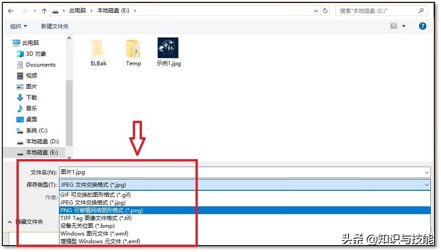441x252 pixels.
Task: Go up one folder level
Action: pos(44,11)
